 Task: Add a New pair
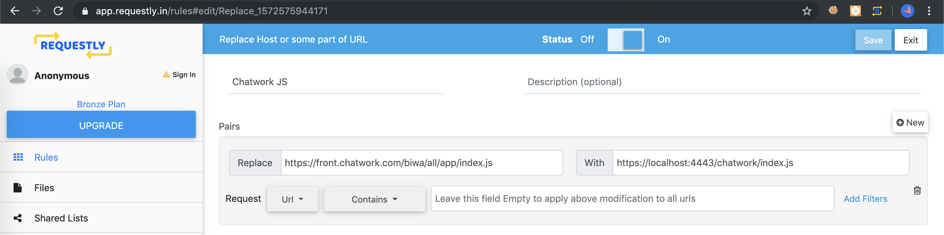(910, 122)
